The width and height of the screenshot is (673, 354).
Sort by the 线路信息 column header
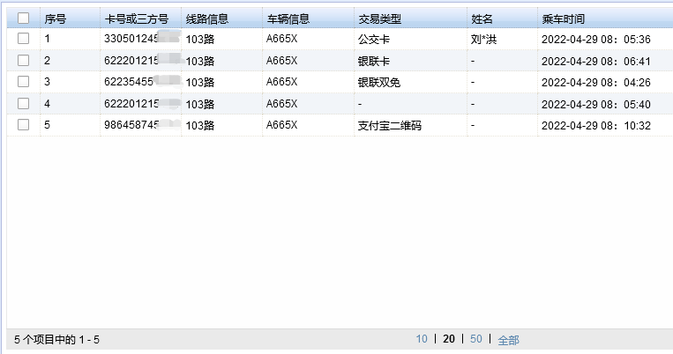point(207,18)
